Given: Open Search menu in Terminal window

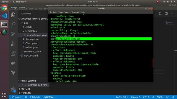Looking at the screenshot, I should [x=67, y=12].
